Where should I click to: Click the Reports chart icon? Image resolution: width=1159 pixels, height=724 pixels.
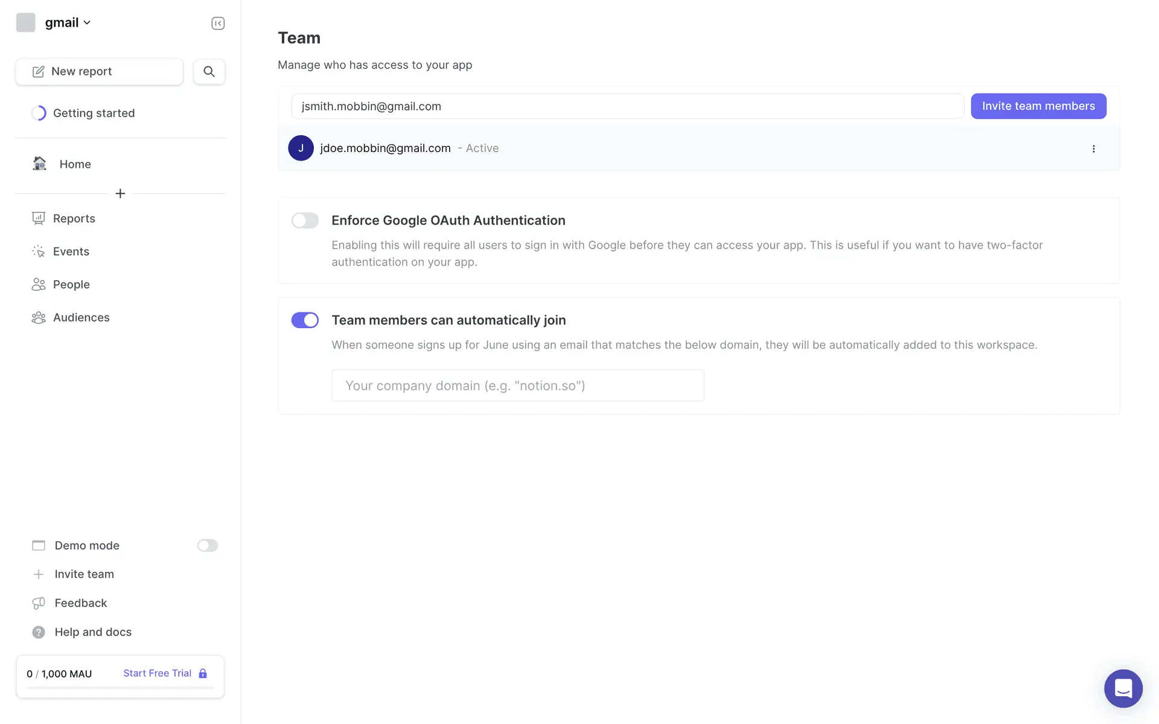click(39, 218)
